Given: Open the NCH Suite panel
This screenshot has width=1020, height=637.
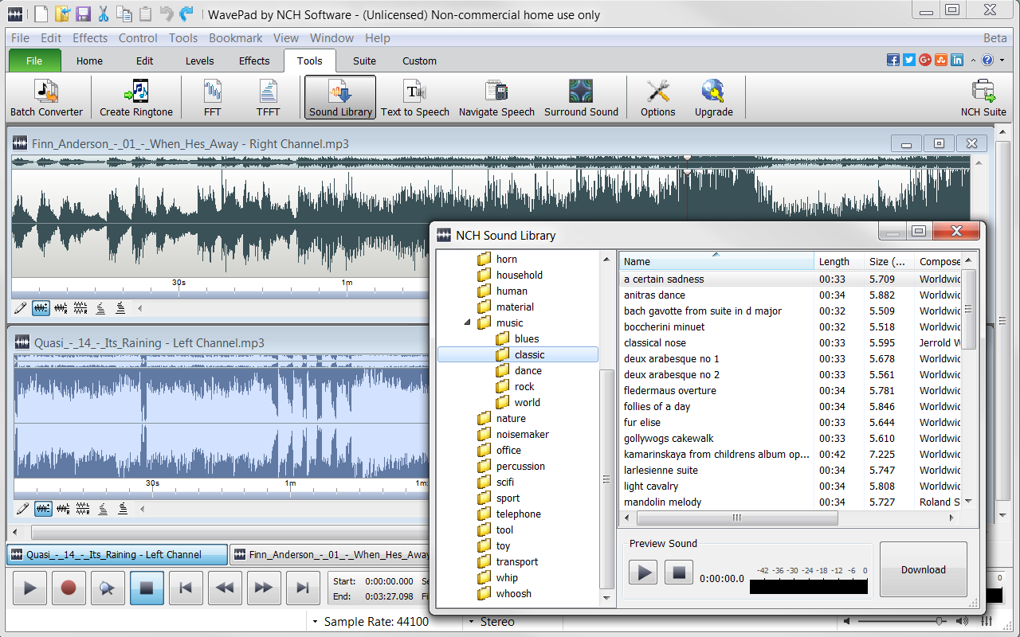Looking at the screenshot, I should click(983, 96).
